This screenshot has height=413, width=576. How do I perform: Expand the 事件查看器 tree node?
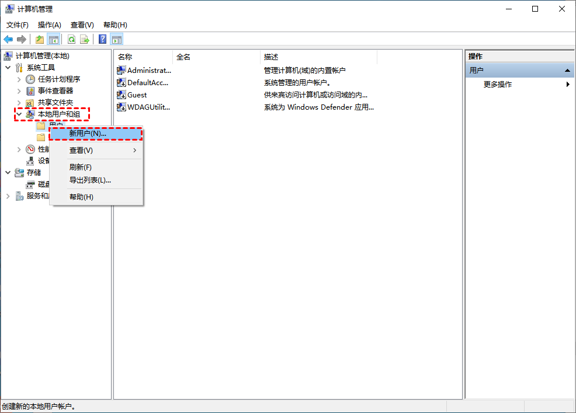(19, 91)
